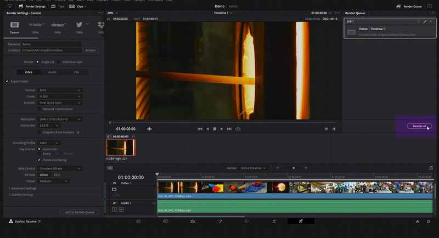Select Individual clips render option
This screenshot has height=238, width=439.
[x=59, y=62]
